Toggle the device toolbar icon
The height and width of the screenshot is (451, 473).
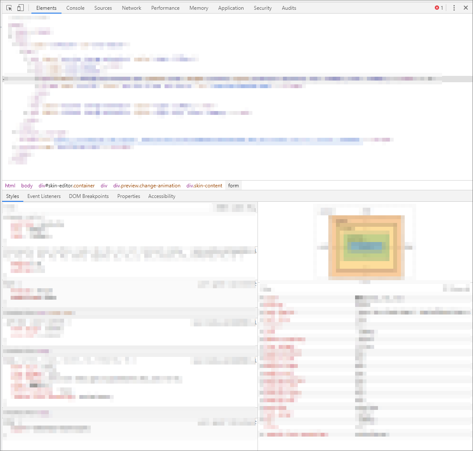[20, 8]
